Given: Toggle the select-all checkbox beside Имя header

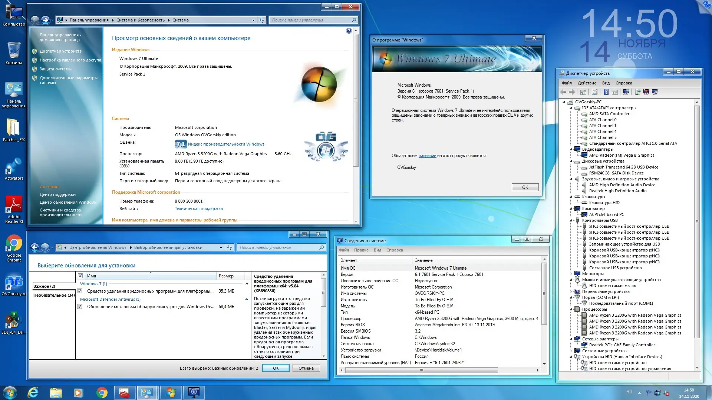Looking at the screenshot, I should (80, 276).
